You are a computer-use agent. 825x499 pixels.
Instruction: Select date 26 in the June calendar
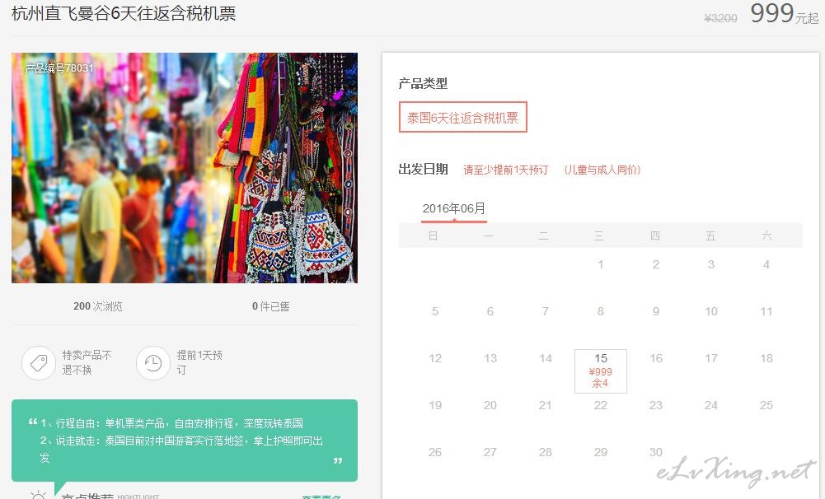point(435,452)
